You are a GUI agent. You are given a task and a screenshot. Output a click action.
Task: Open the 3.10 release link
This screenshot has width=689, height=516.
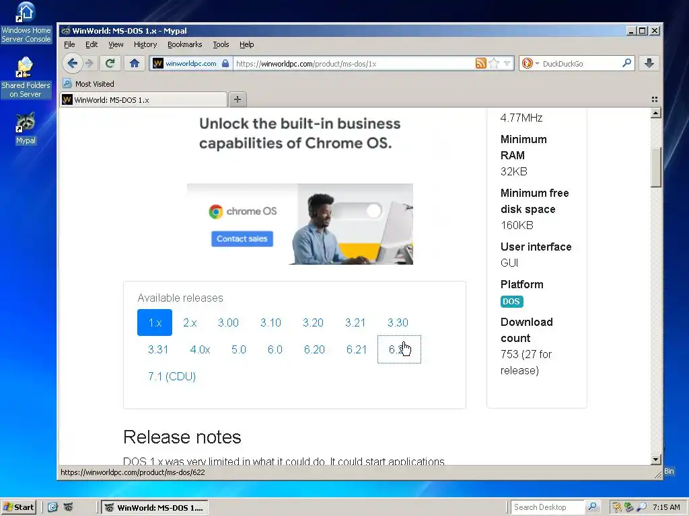[270, 322]
